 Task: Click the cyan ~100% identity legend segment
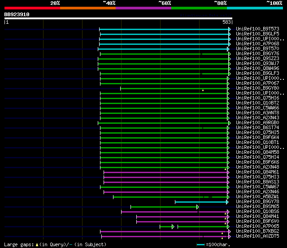[255, 8]
